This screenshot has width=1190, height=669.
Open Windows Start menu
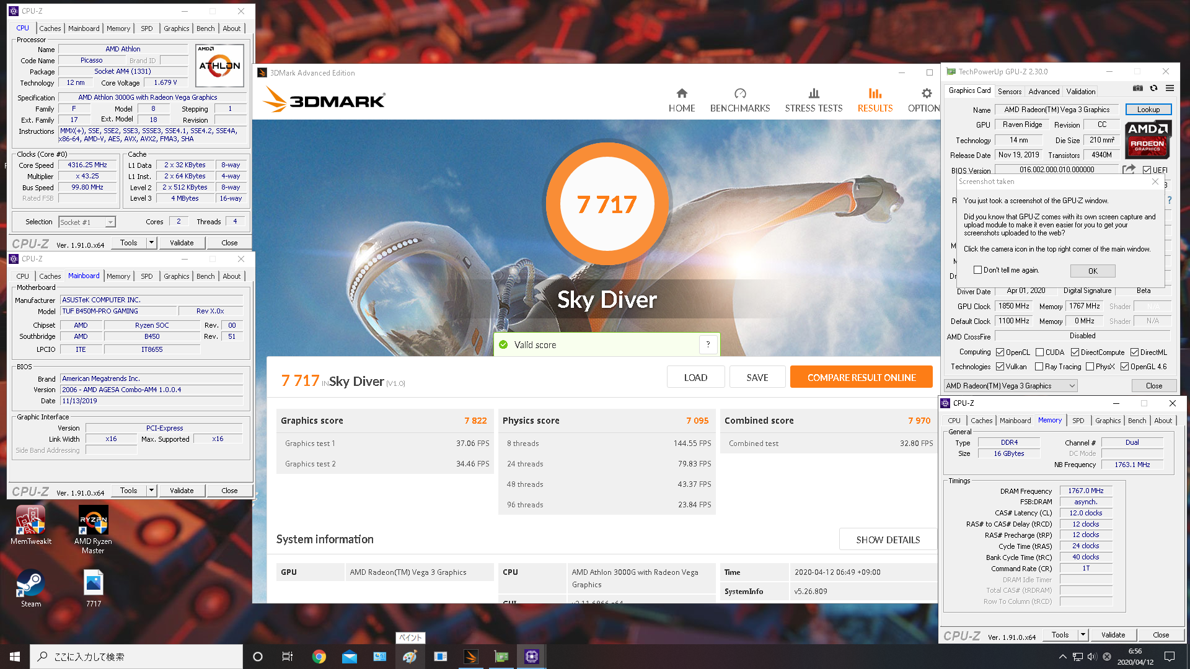tap(15, 657)
